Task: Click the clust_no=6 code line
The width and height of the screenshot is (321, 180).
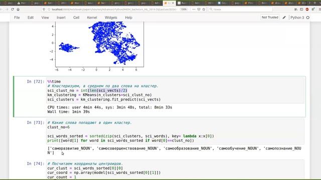Action: (58, 127)
